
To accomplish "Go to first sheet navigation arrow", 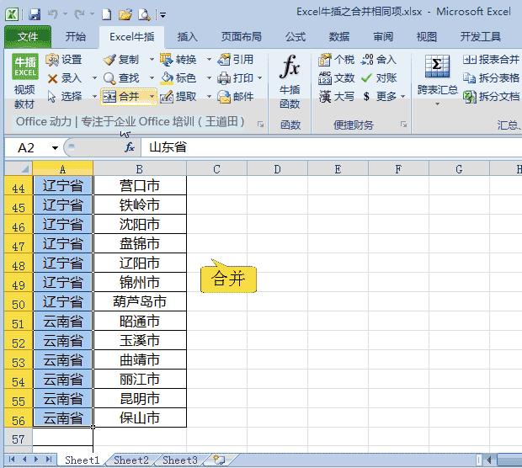I will 12,460.
